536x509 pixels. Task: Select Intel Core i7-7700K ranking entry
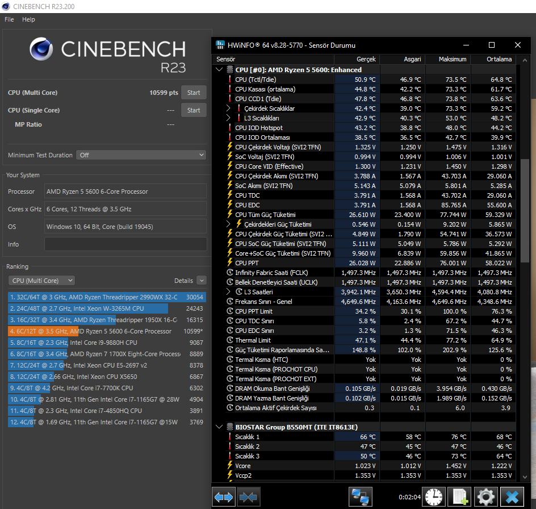coord(107,388)
